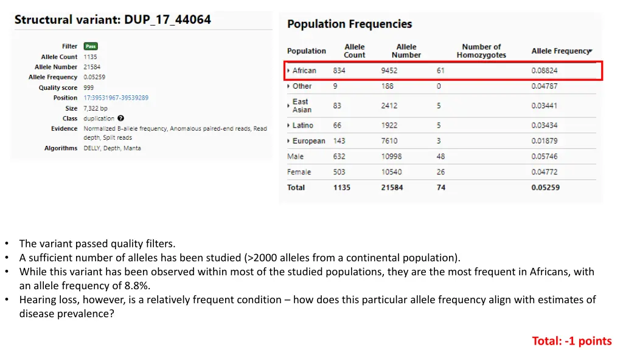Viewport: 623px width, 350px height.
Task: Select the Female row in table
Action: pyautogui.click(x=441, y=172)
